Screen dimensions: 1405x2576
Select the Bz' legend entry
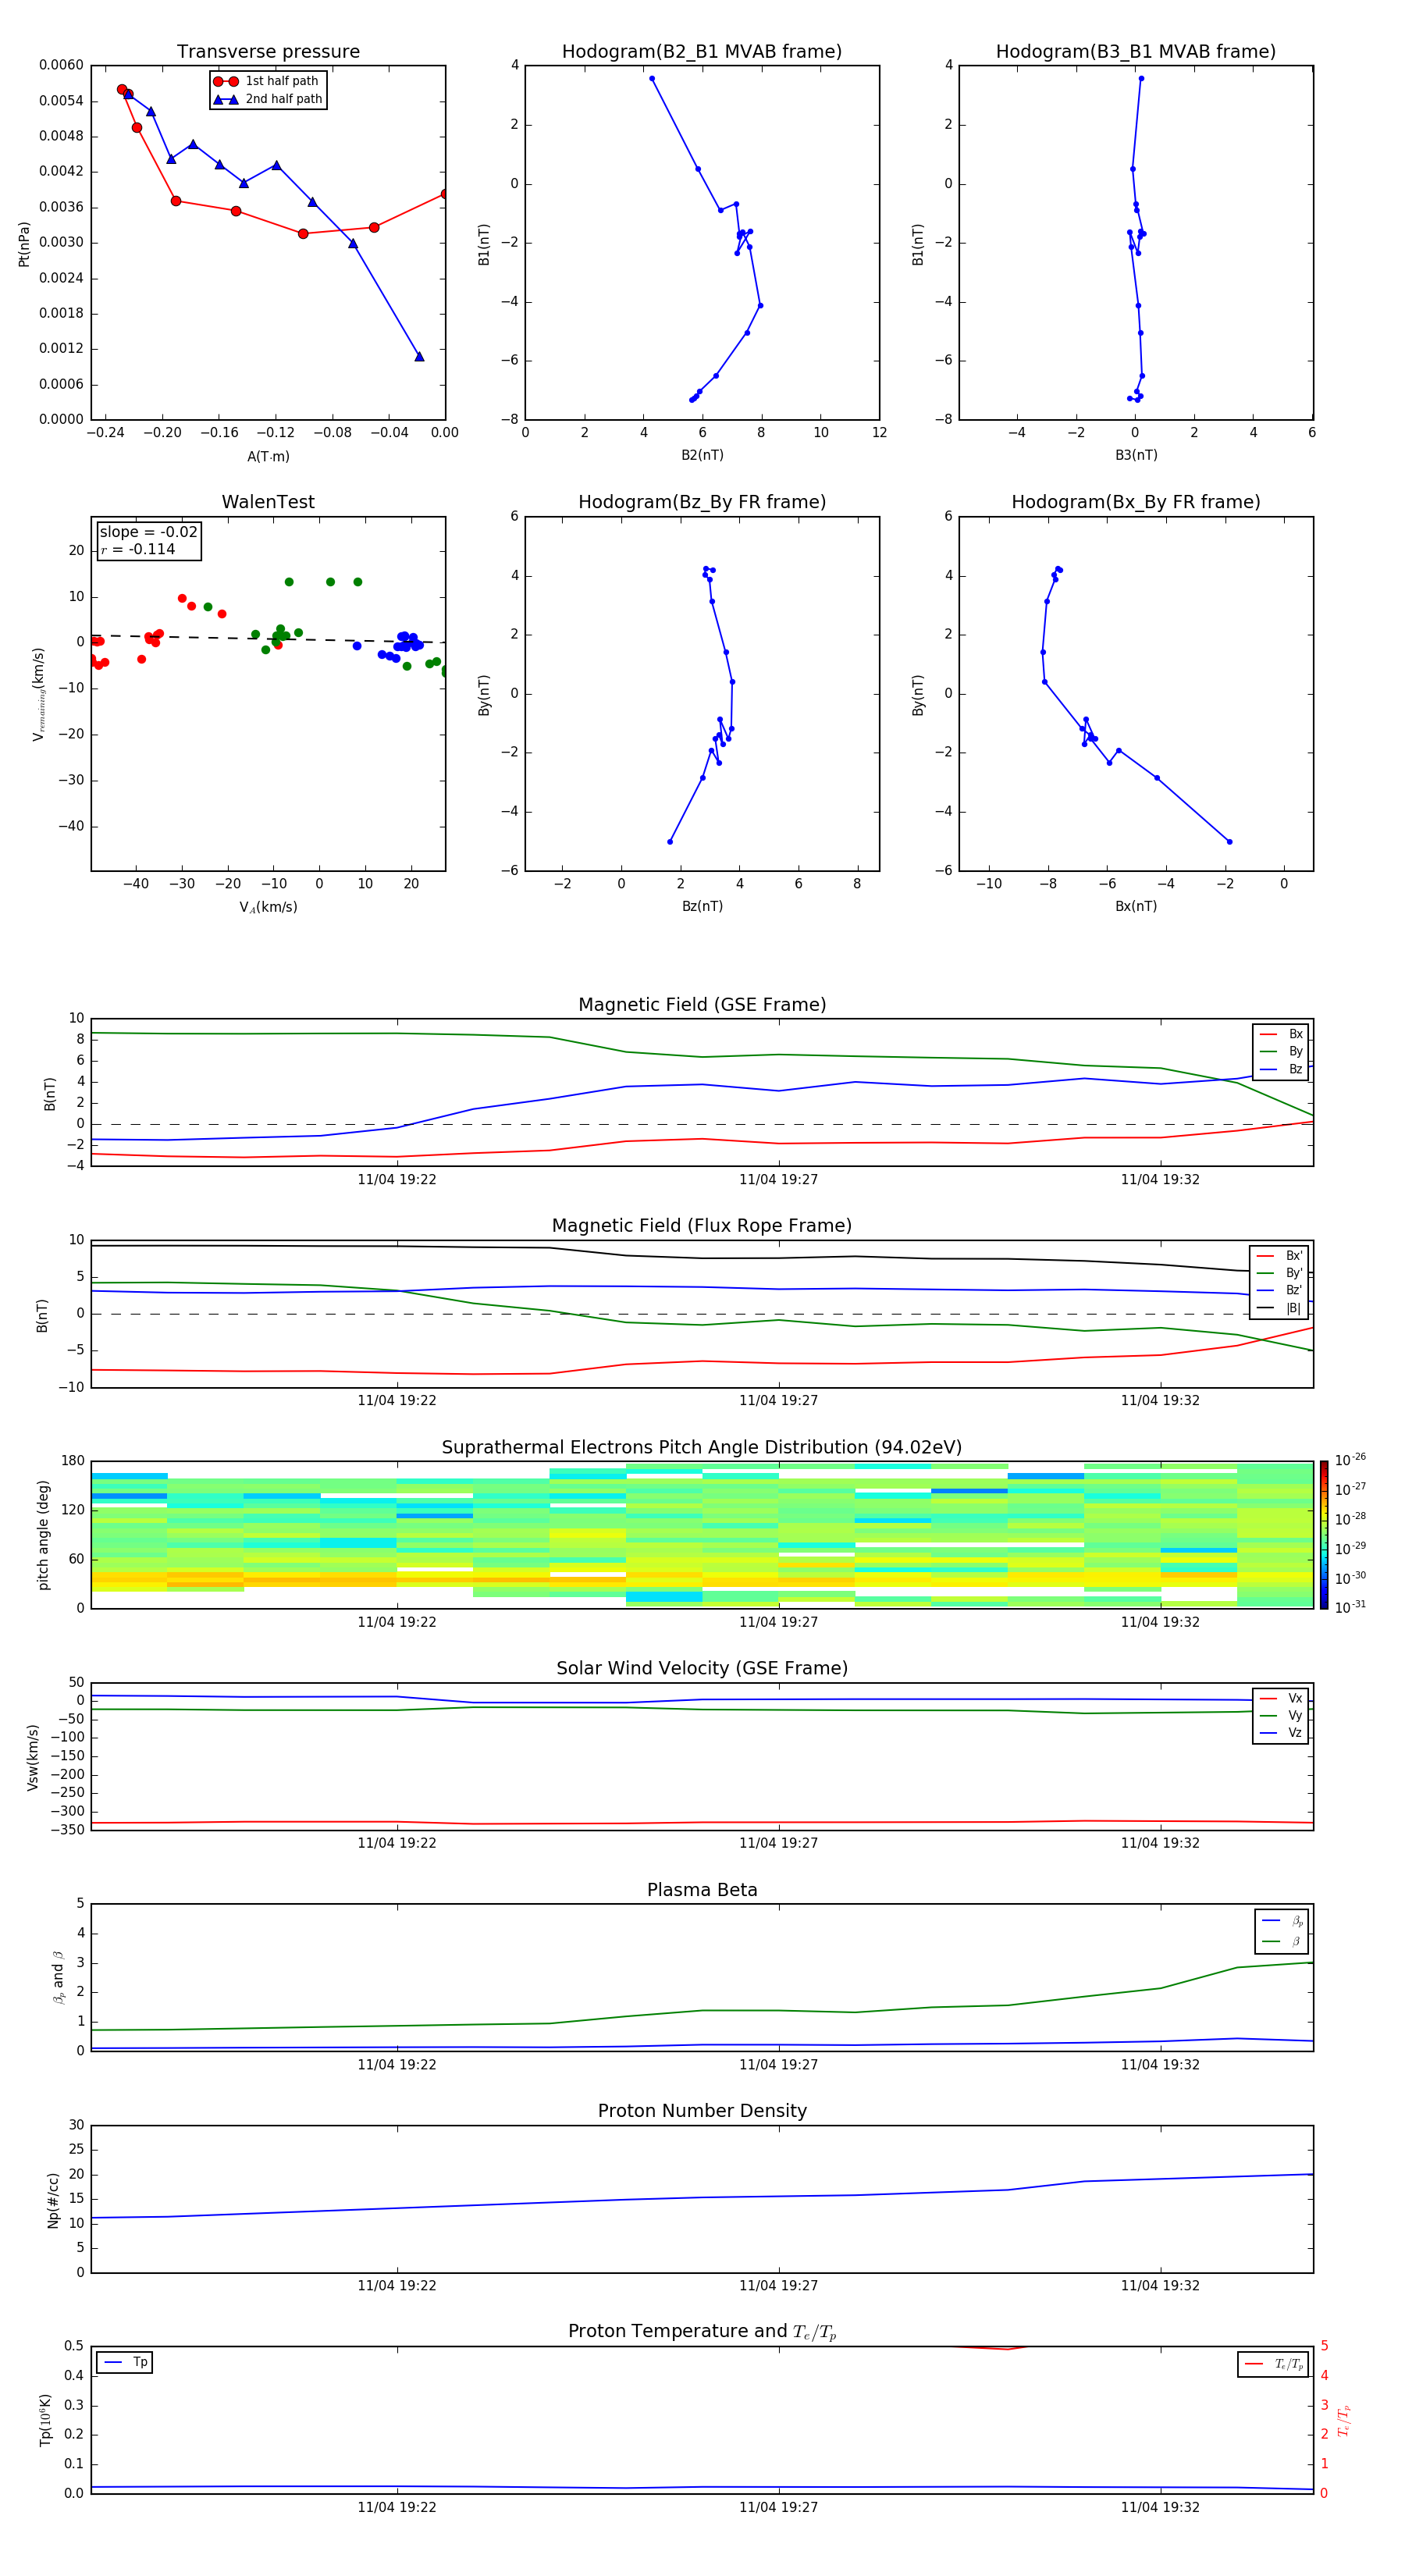(x=1279, y=1290)
